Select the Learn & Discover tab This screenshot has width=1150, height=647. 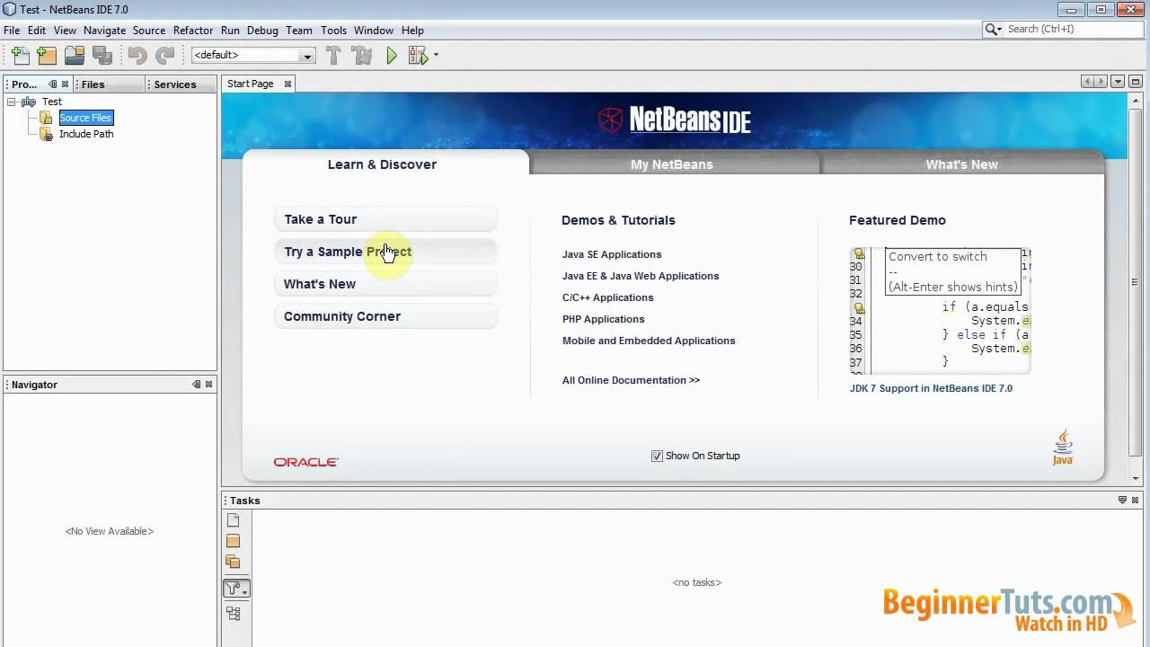(382, 164)
